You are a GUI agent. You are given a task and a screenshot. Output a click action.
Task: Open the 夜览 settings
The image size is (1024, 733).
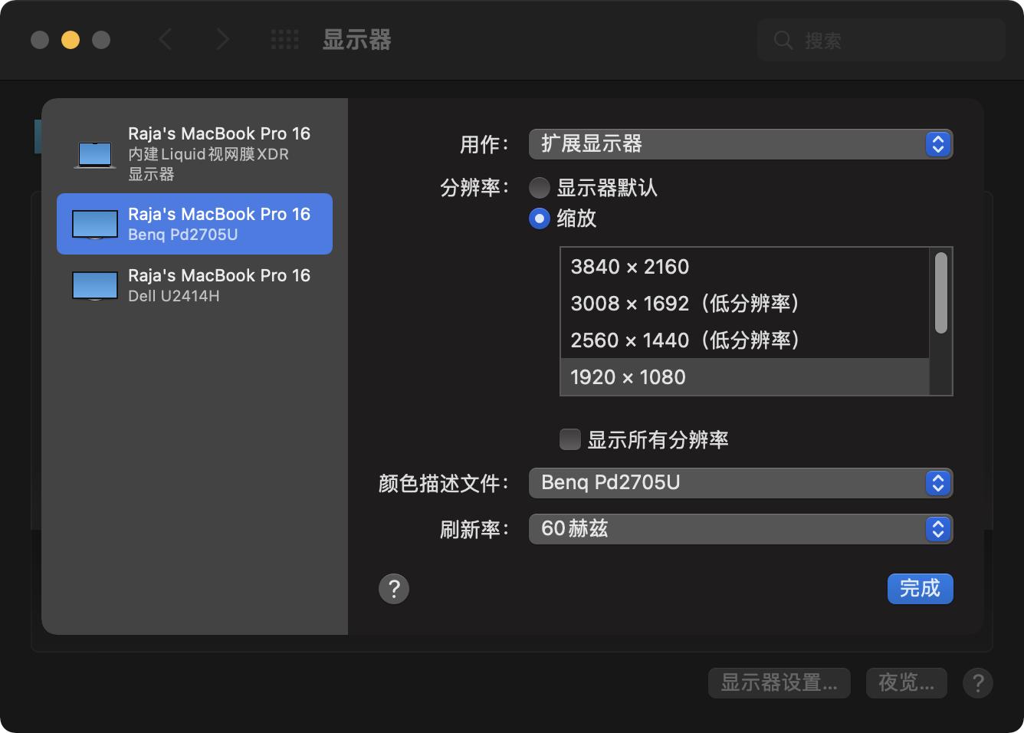coord(906,682)
